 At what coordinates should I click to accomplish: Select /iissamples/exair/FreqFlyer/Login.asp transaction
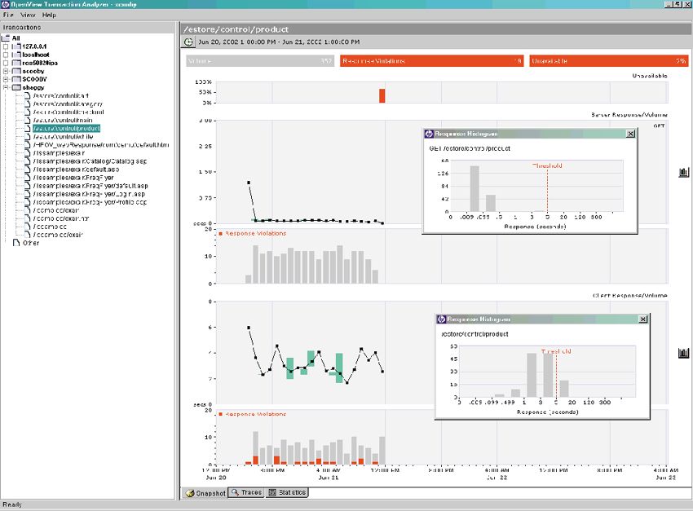pyautogui.click(x=89, y=194)
